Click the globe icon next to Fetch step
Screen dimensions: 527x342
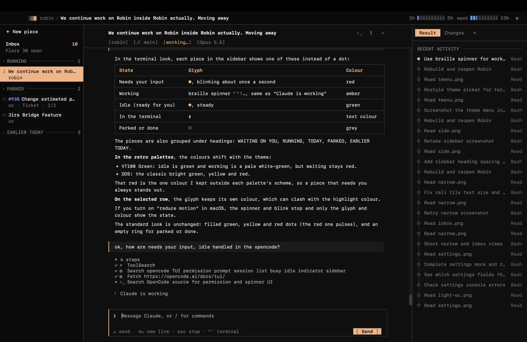pyautogui.click(x=121, y=276)
